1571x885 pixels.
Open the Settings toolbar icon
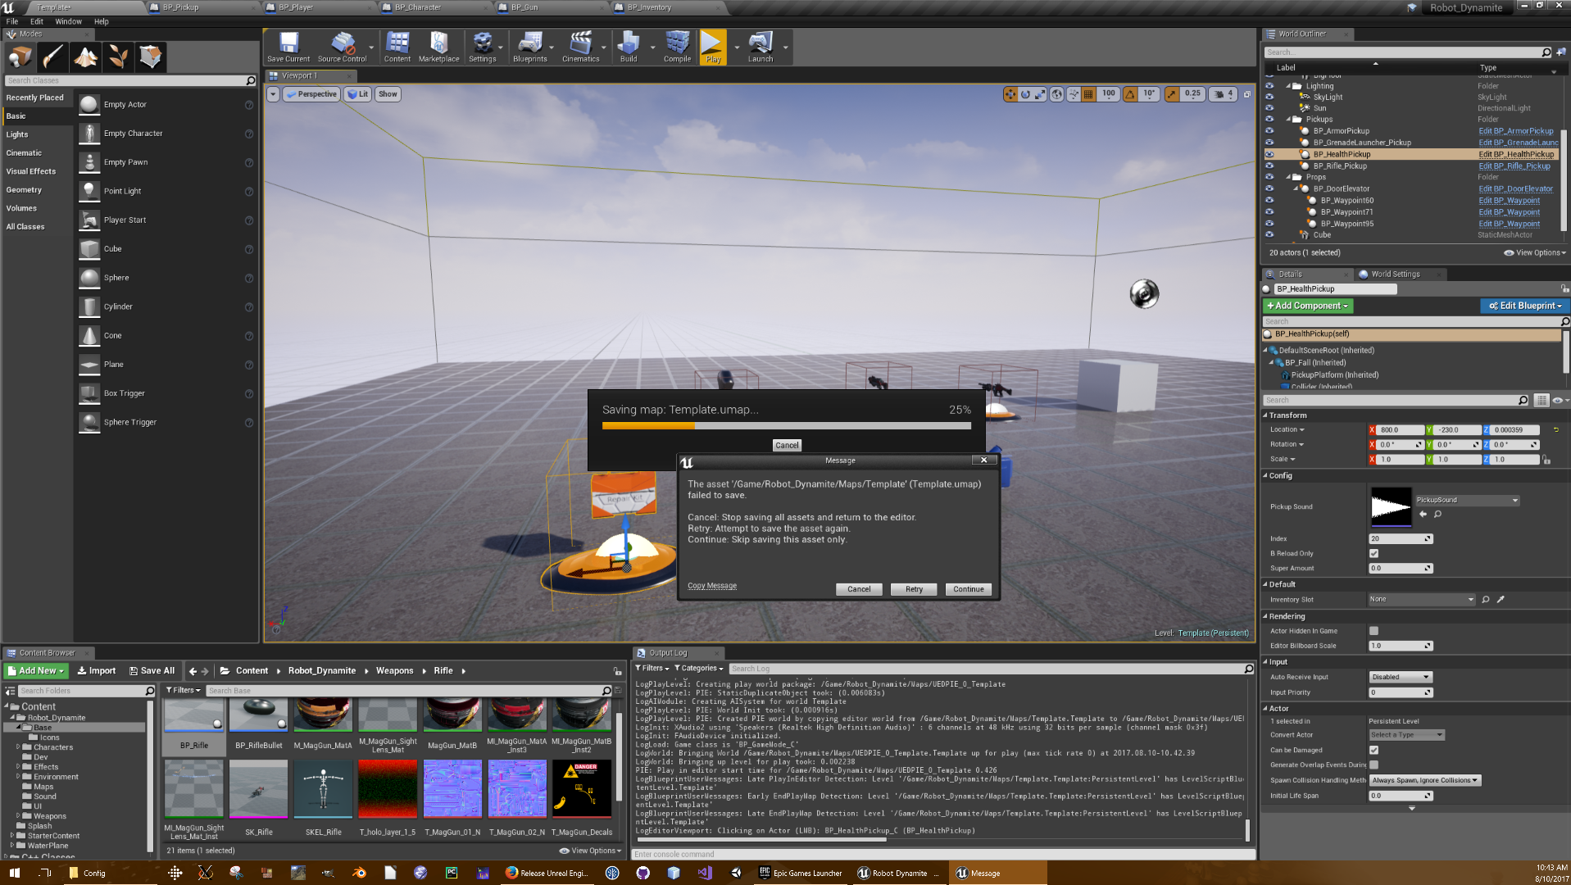click(x=482, y=47)
